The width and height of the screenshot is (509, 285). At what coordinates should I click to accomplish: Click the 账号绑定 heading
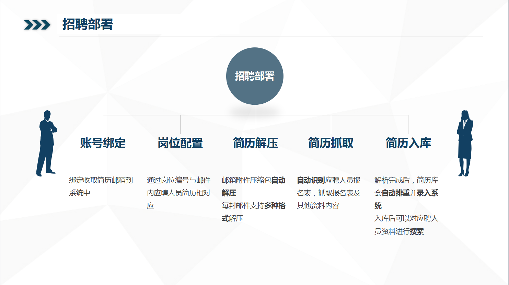pos(103,143)
